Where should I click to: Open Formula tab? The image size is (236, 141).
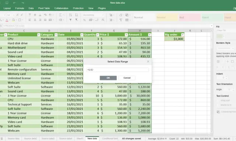[20, 8]
